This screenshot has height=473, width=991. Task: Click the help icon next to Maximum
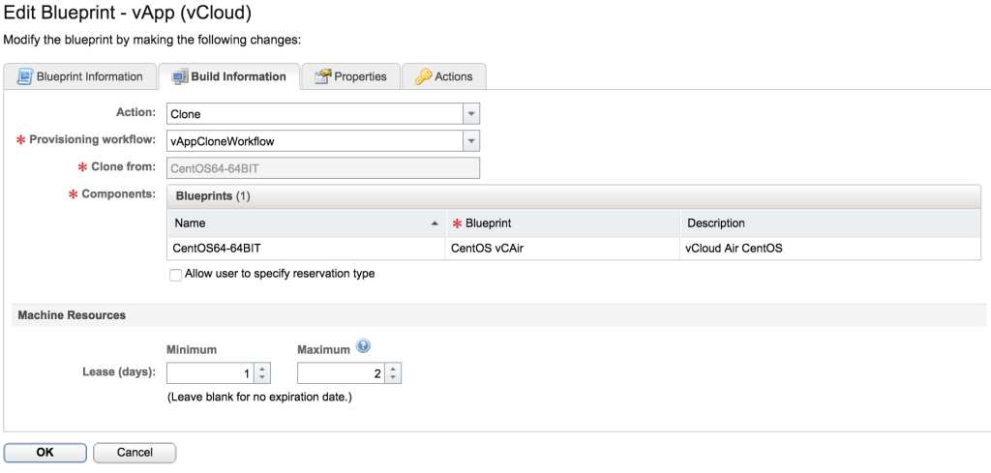click(364, 346)
